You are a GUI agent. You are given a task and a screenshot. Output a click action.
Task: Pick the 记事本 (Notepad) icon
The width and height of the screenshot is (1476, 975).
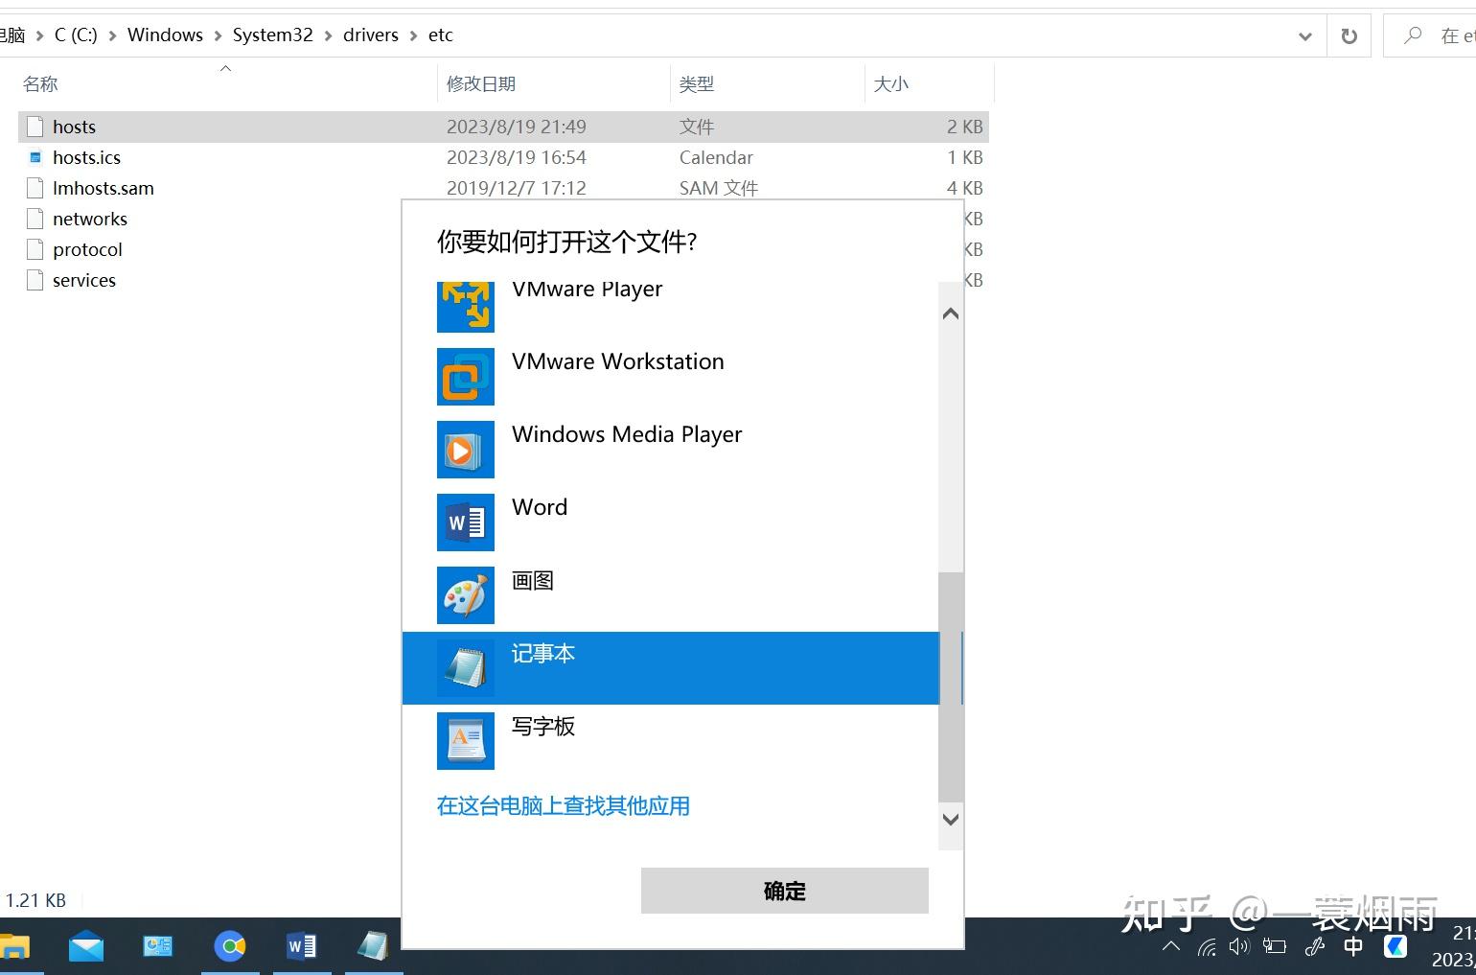coord(466,668)
